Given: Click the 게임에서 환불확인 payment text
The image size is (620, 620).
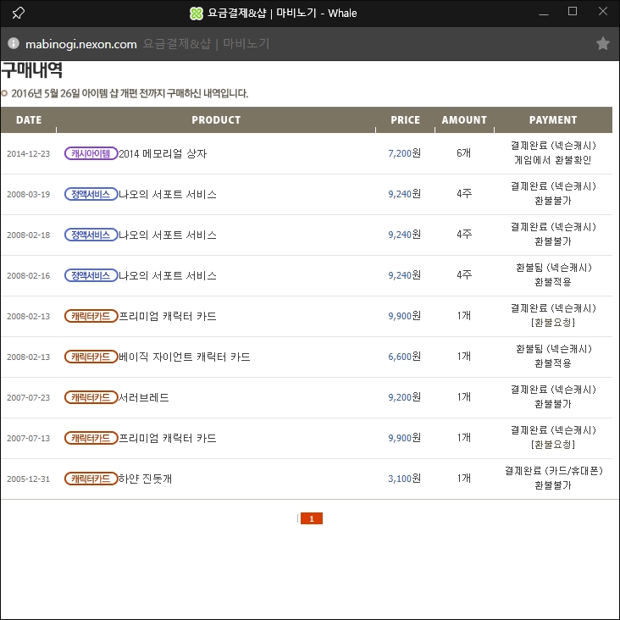Looking at the screenshot, I should 553,160.
